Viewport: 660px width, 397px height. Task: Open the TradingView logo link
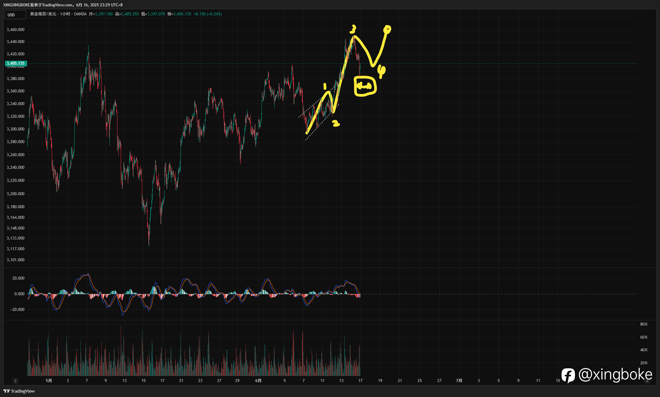coord(19,391)
